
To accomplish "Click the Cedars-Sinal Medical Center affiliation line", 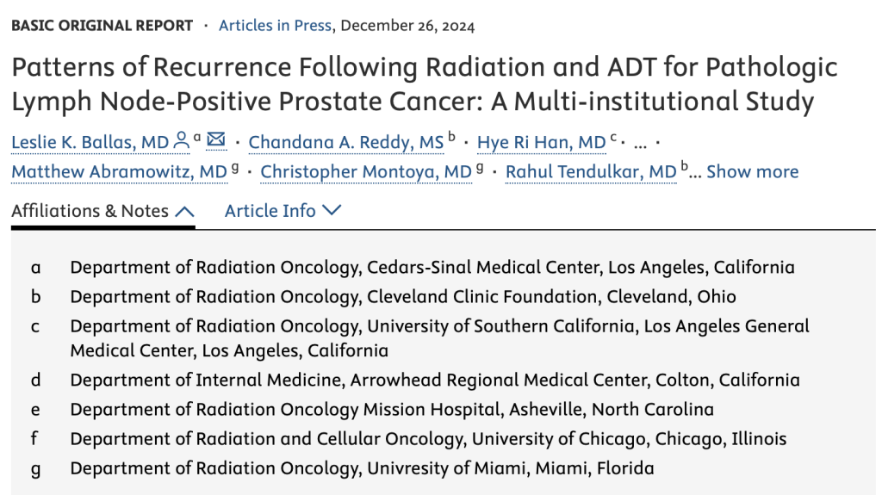I will (x=432, y=268).
